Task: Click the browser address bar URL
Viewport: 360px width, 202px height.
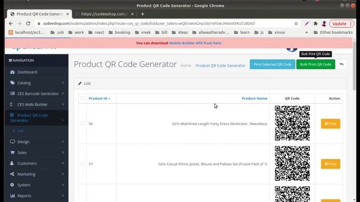Action: point(148,24)
